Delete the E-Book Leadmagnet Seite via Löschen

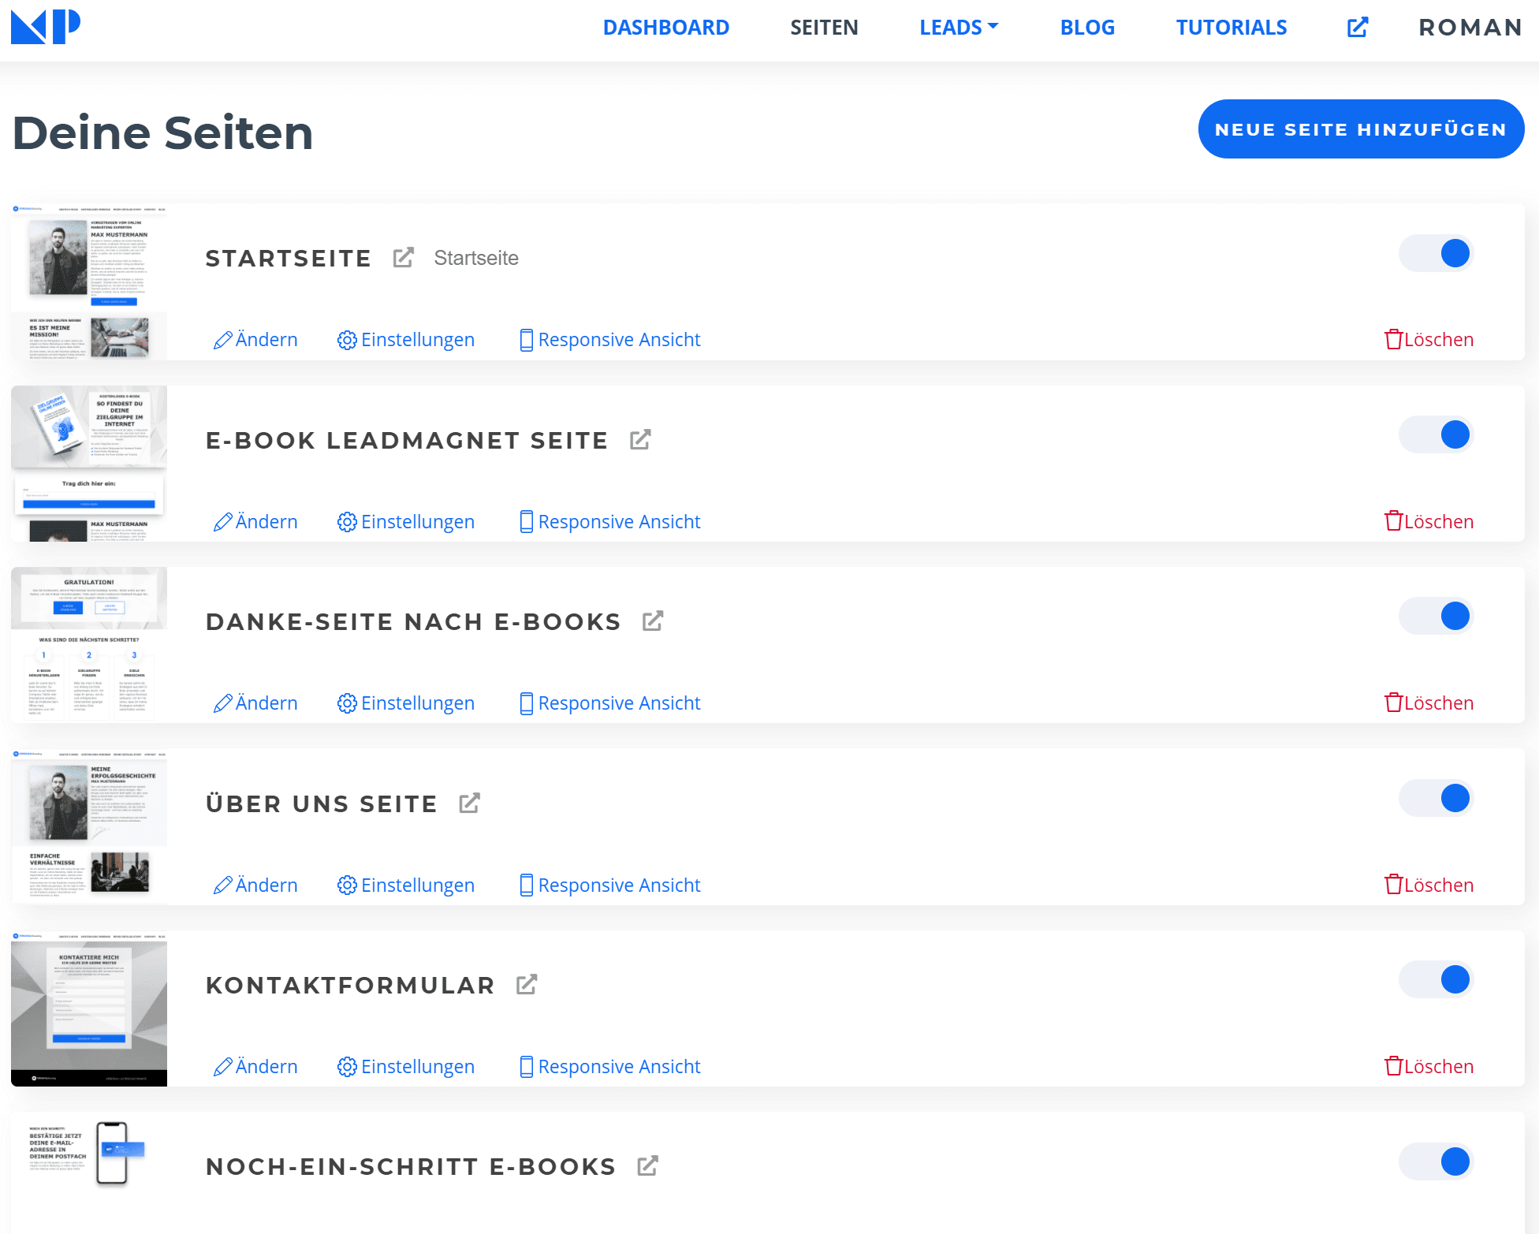[x=1429, y=521]
